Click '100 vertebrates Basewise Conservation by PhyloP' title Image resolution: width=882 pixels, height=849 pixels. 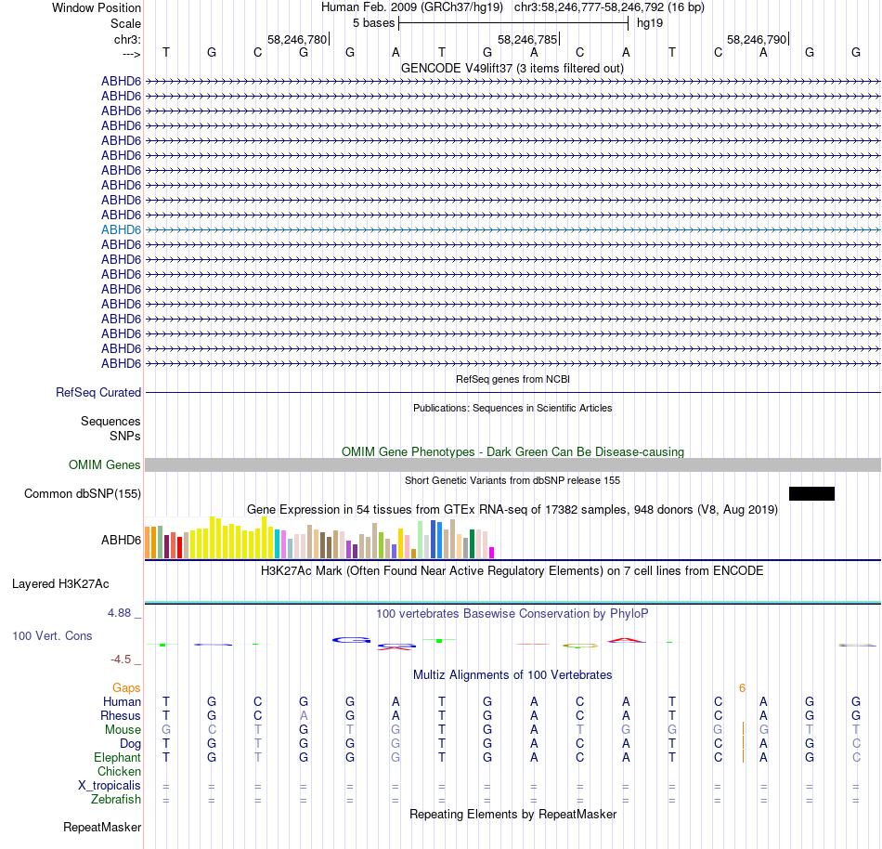(x=512, y=613)
